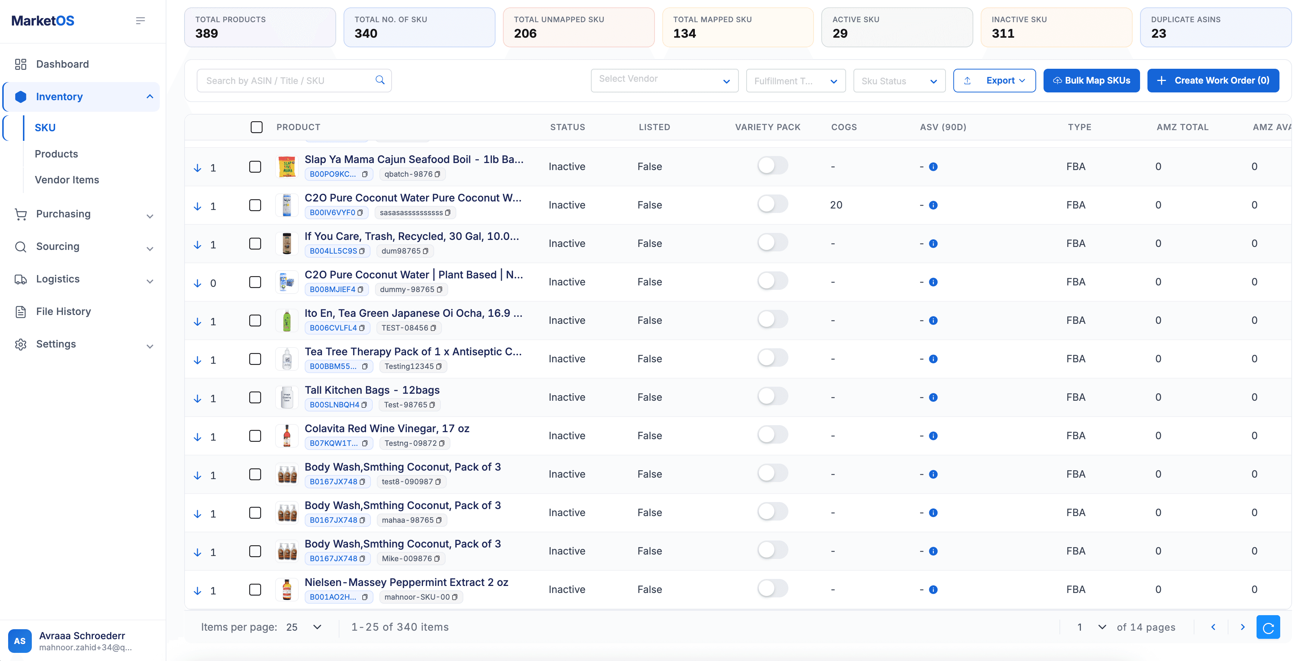This screenshot has width=1295, height=661.
Task: Open ASIN link B004LL5C9S
Action: click(333, 251)
